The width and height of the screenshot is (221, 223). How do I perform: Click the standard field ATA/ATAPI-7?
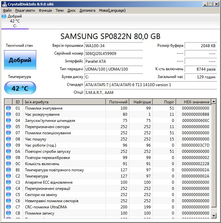point(150,85)
